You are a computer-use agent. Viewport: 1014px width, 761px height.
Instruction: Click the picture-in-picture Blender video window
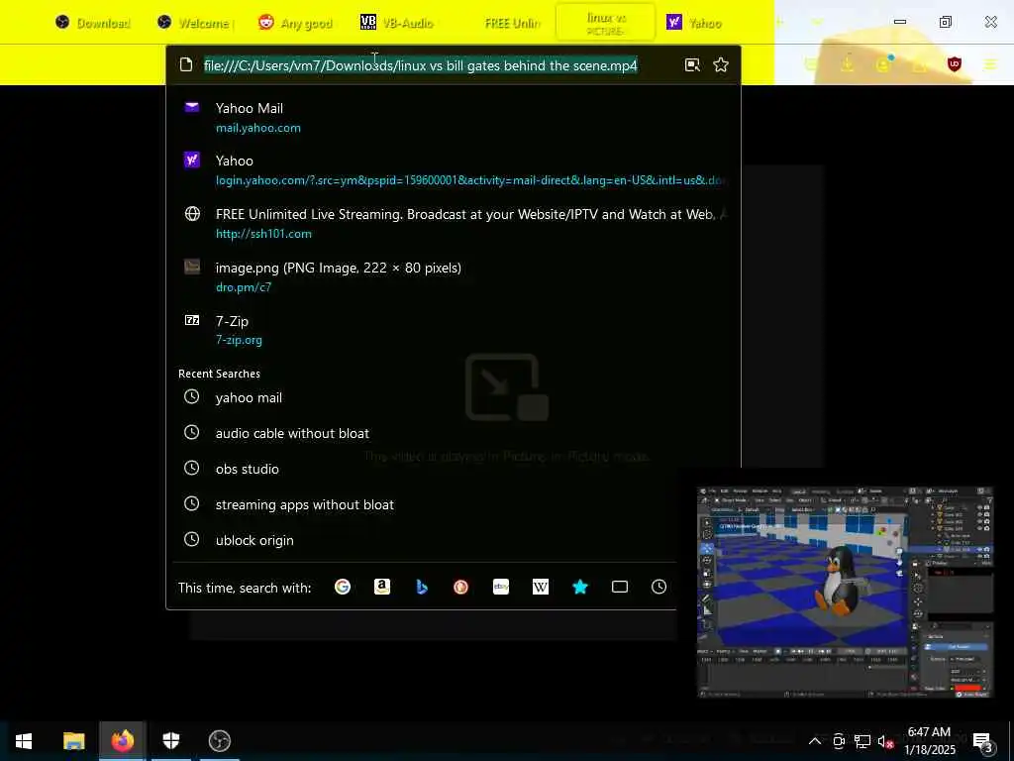click(845, 592)
